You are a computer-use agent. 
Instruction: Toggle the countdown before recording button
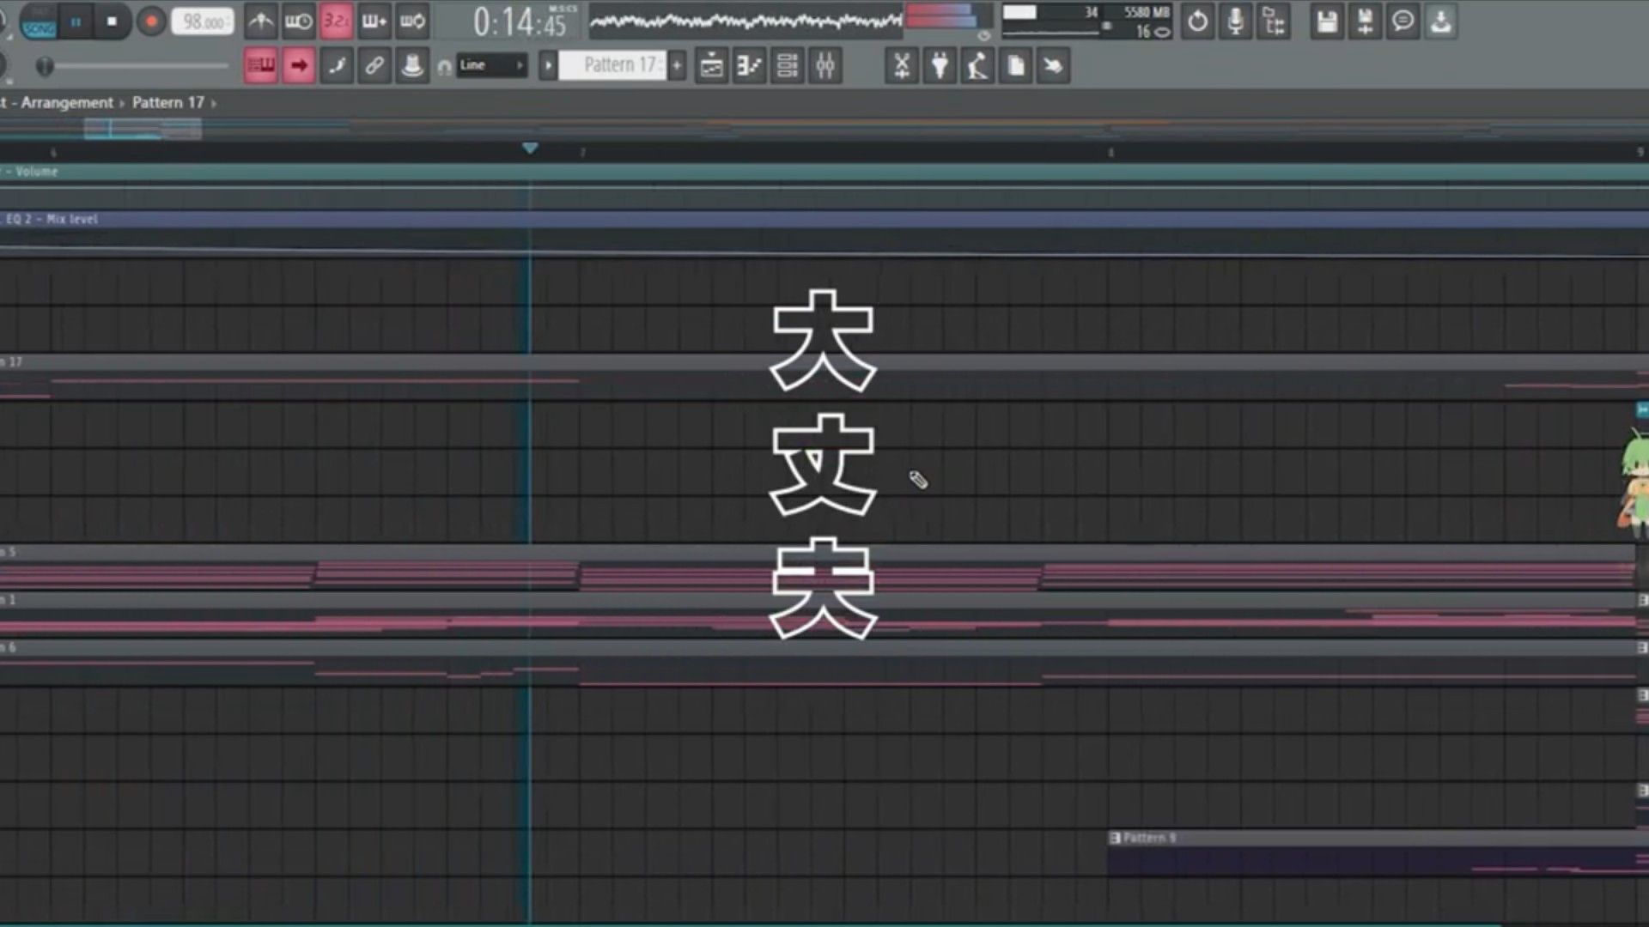(x=337, y=21)
